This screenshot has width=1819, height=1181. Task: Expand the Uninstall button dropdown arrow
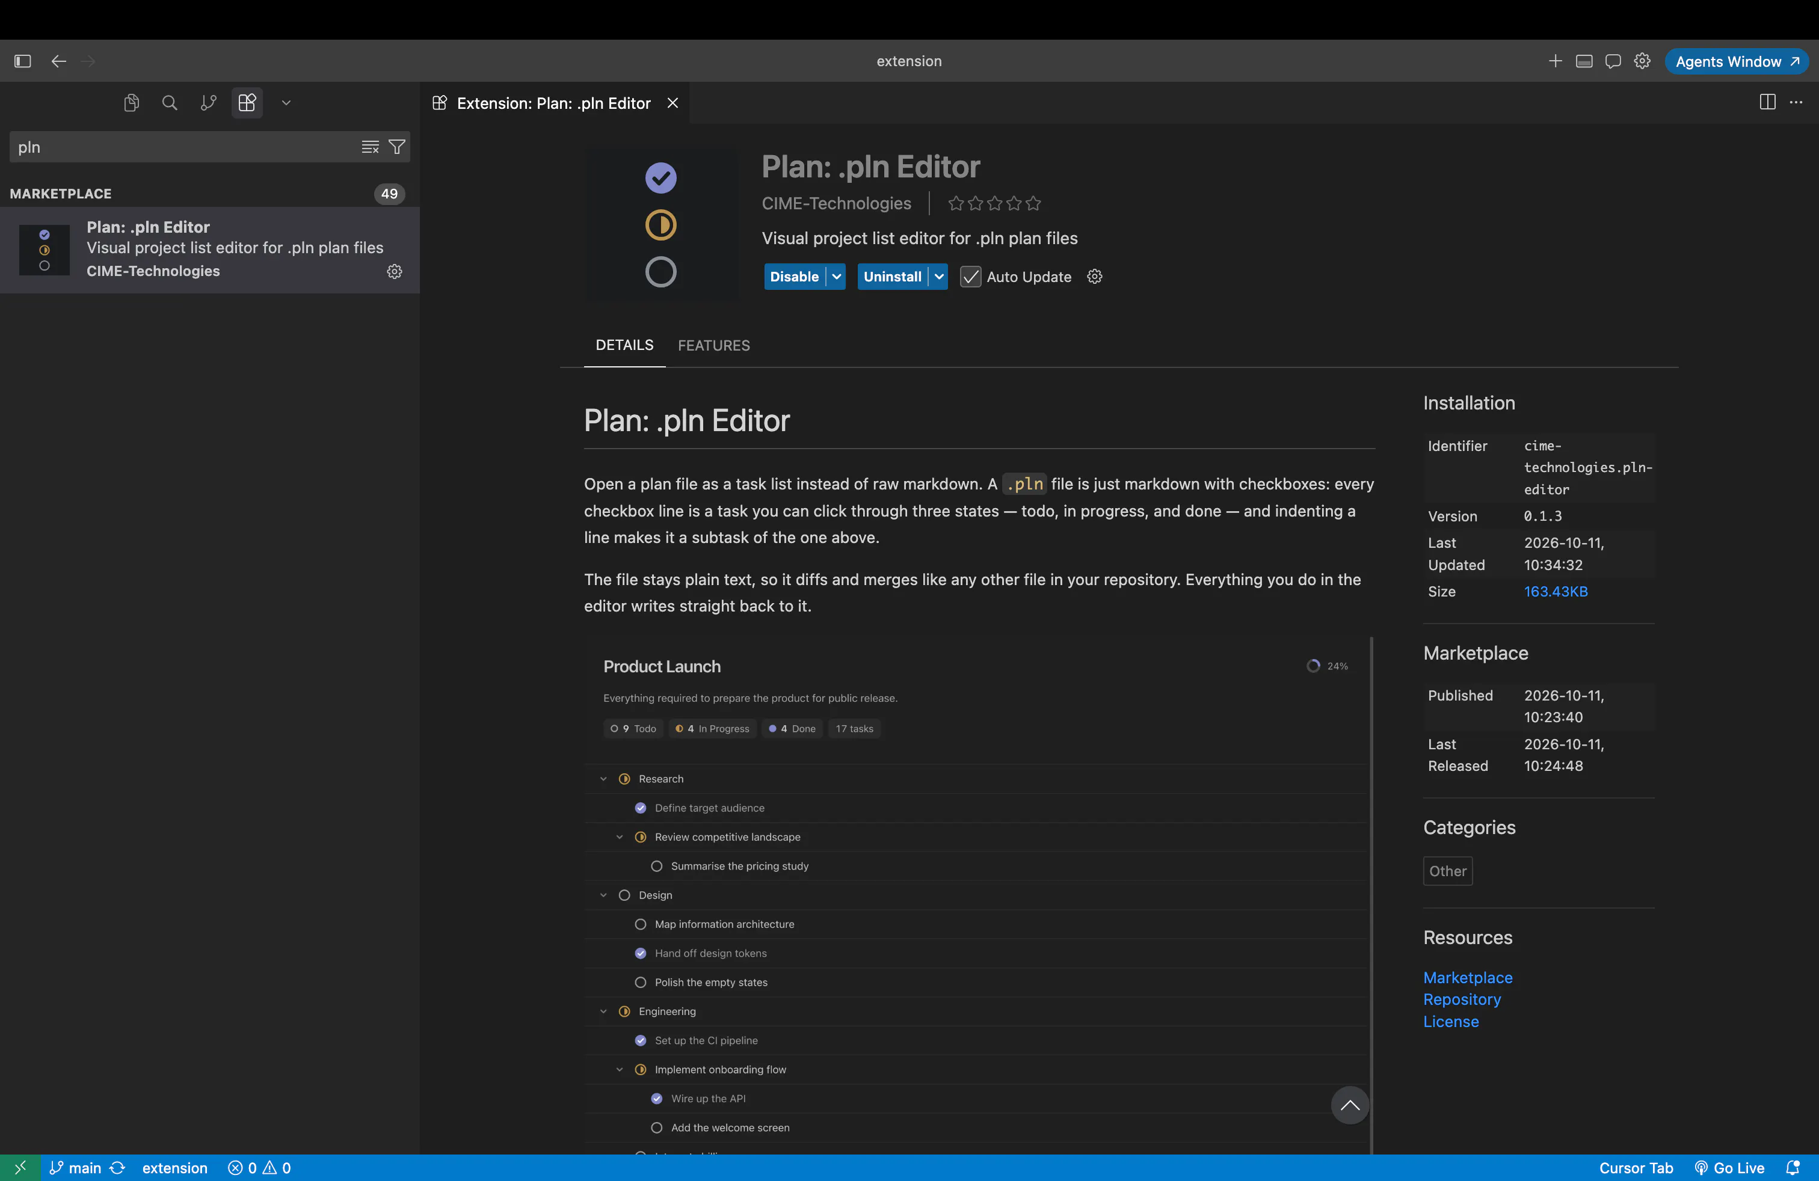940,277
